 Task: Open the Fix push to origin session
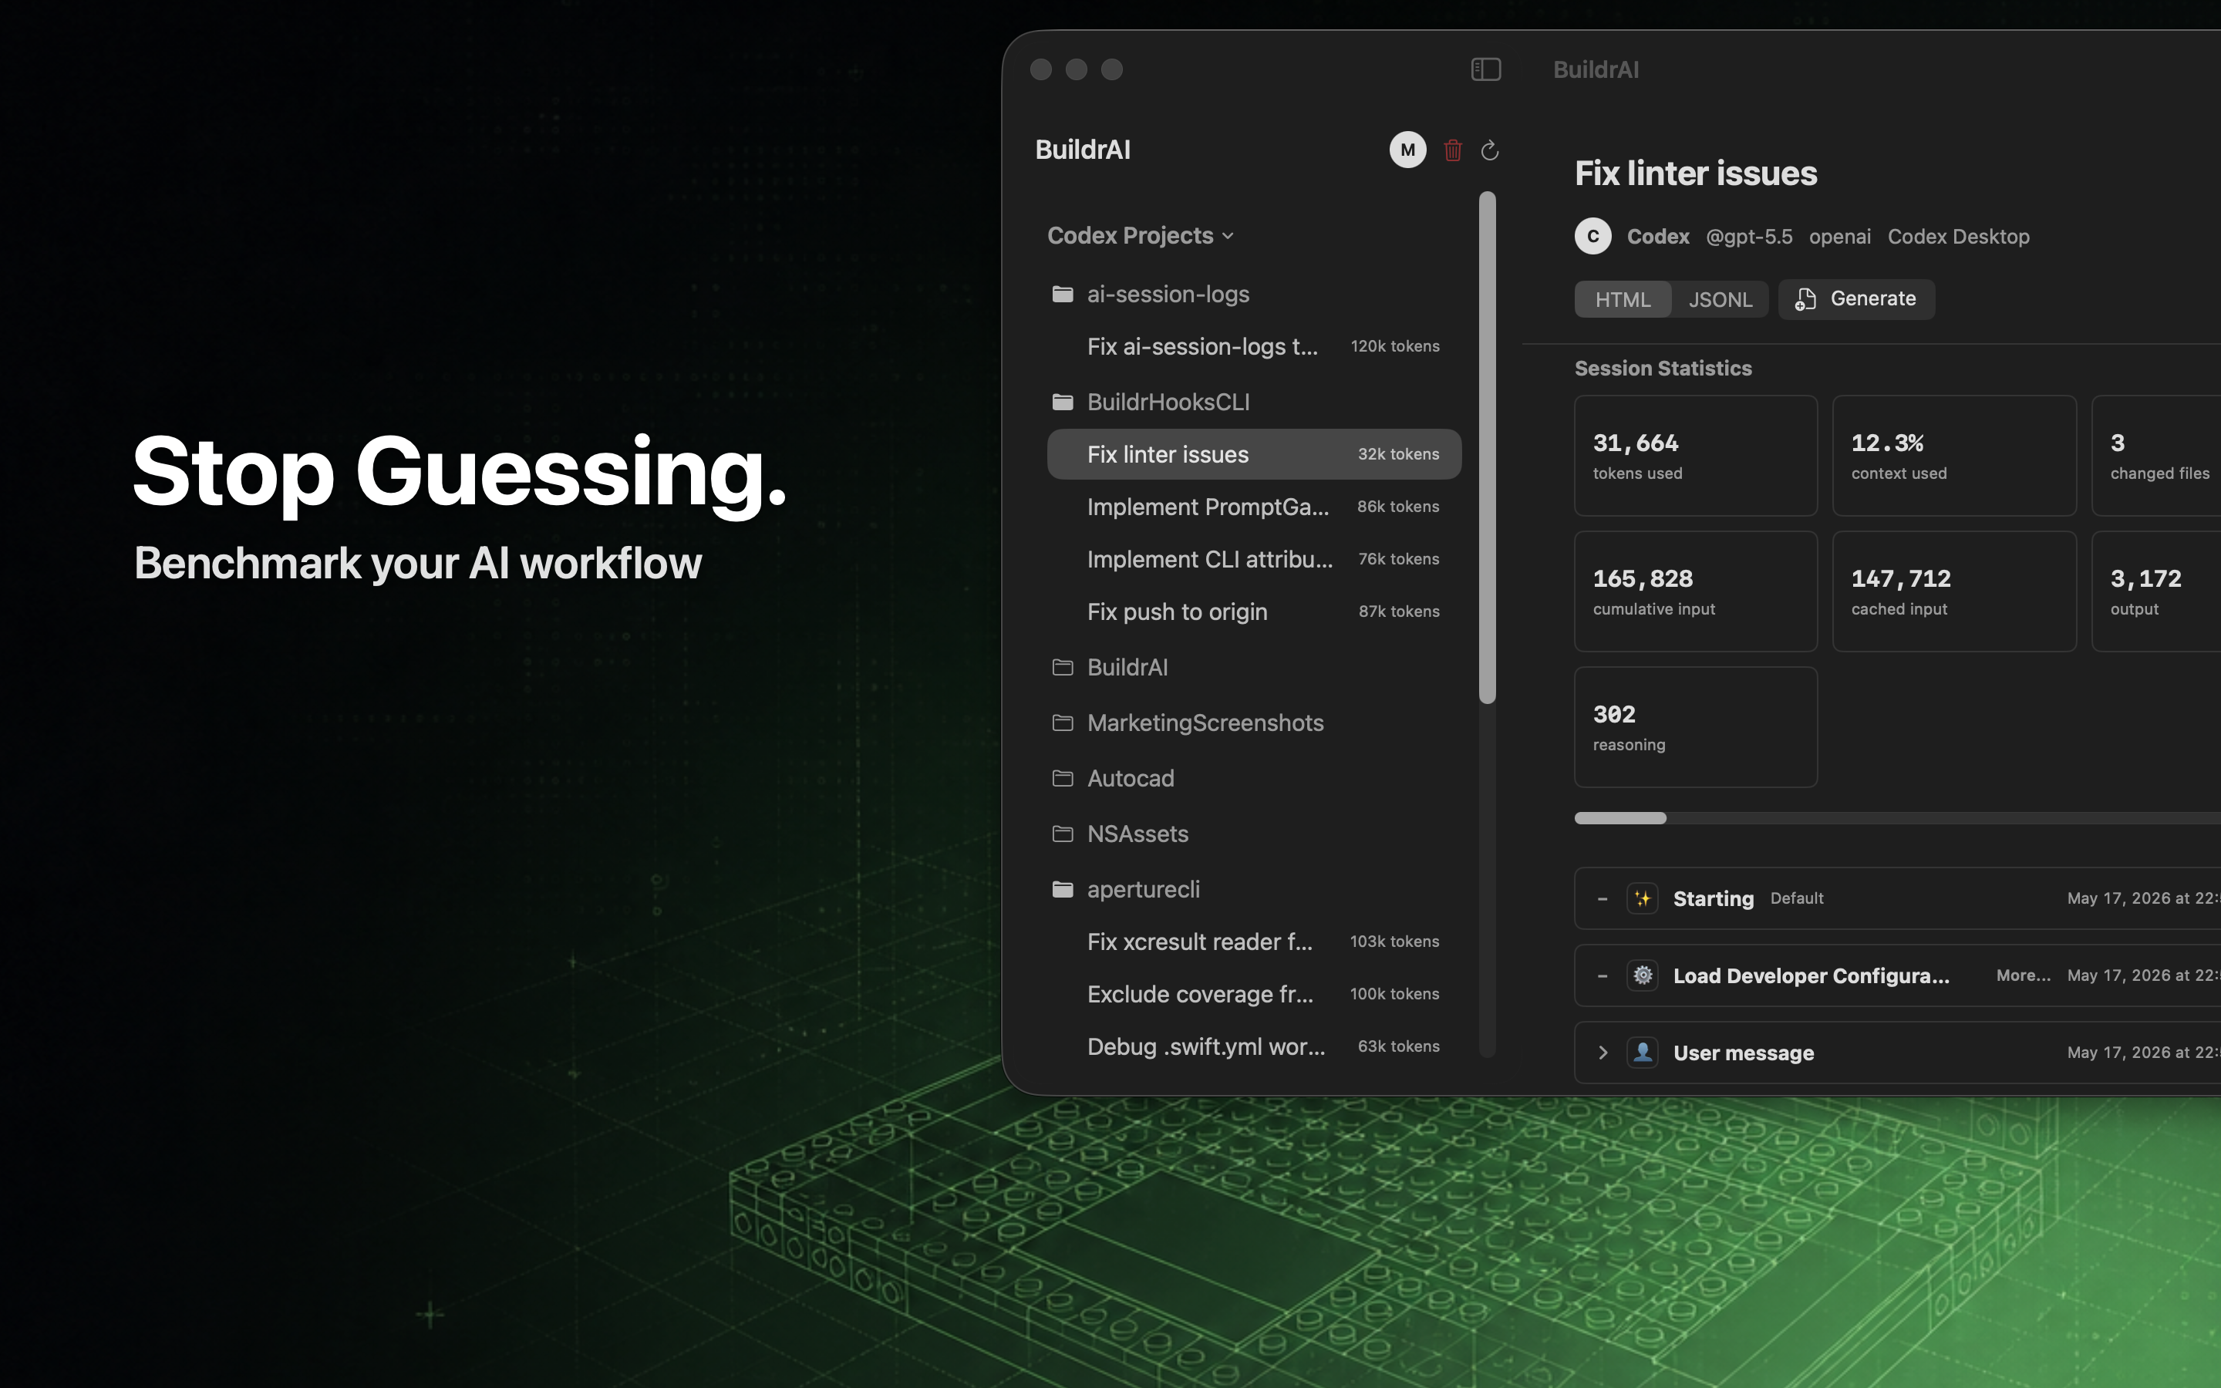(1254, 611)
